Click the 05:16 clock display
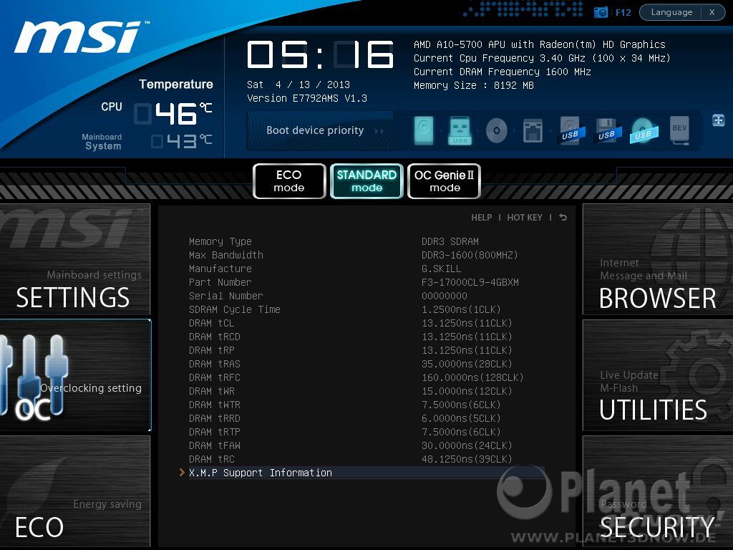733x550 pixels. (320, 54)
